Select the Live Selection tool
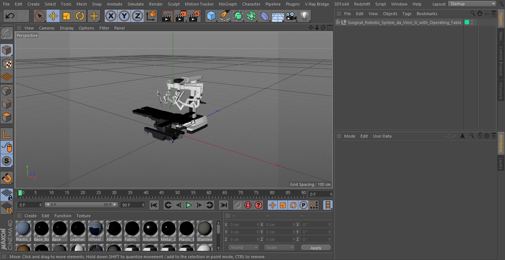 point(40,16)
